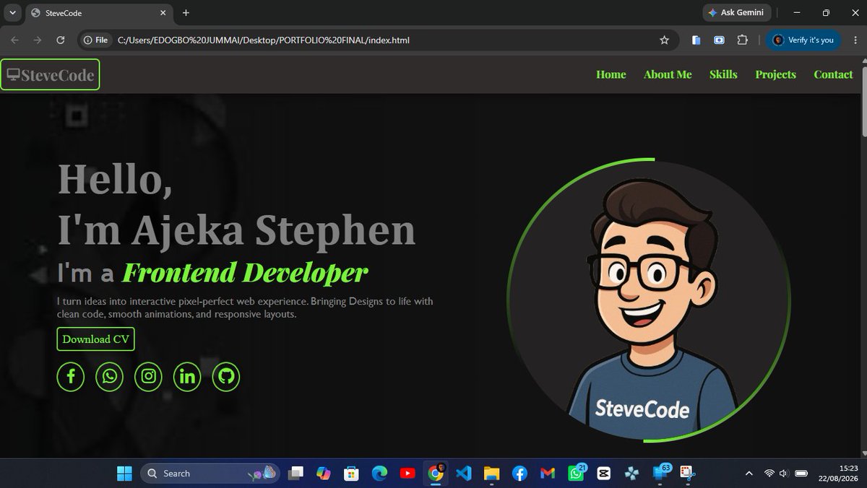Launch Copilot from the taskbar

click(x=323, y=474)
